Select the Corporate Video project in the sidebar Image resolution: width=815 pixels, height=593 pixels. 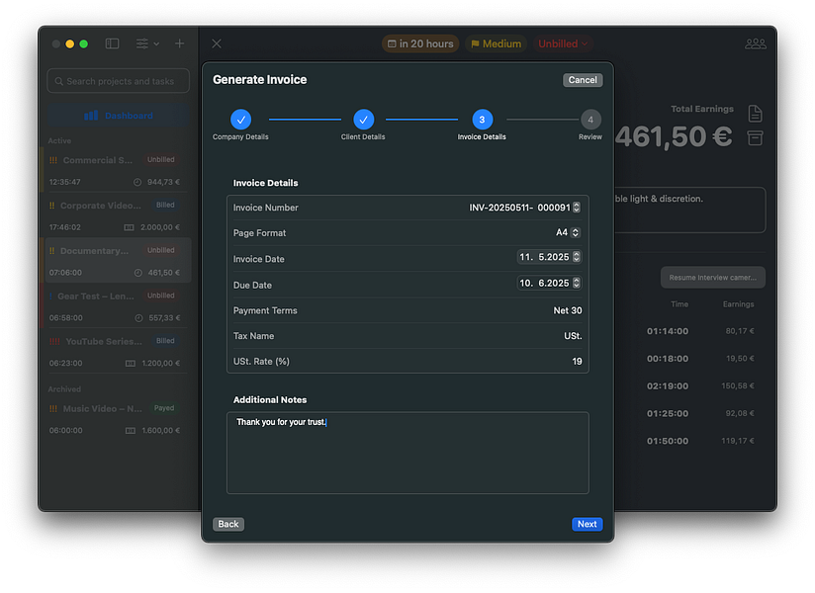tap(117, 215)
